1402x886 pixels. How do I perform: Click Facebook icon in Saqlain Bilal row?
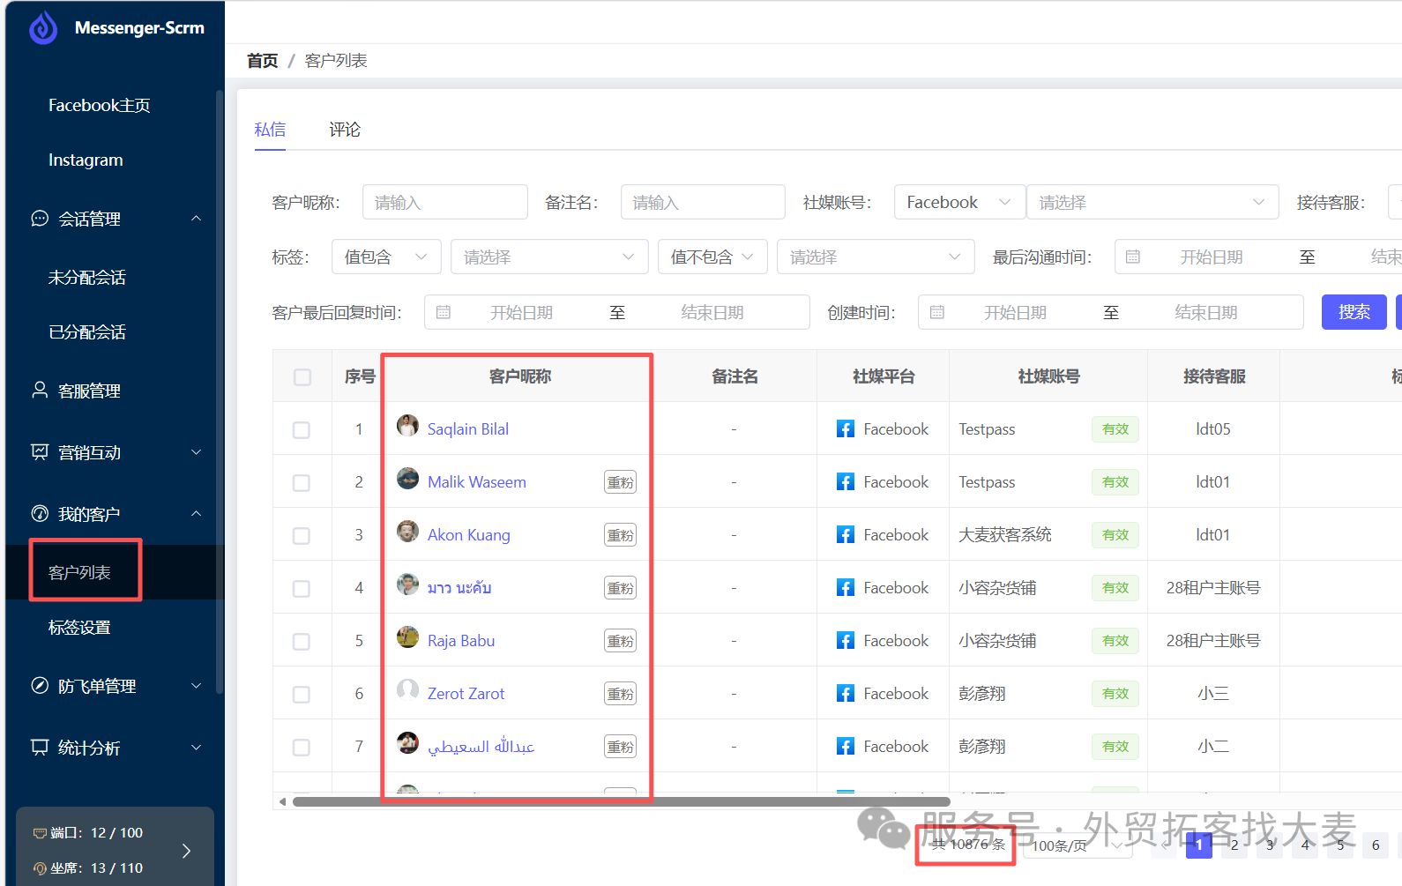click(x=845, y=429)
